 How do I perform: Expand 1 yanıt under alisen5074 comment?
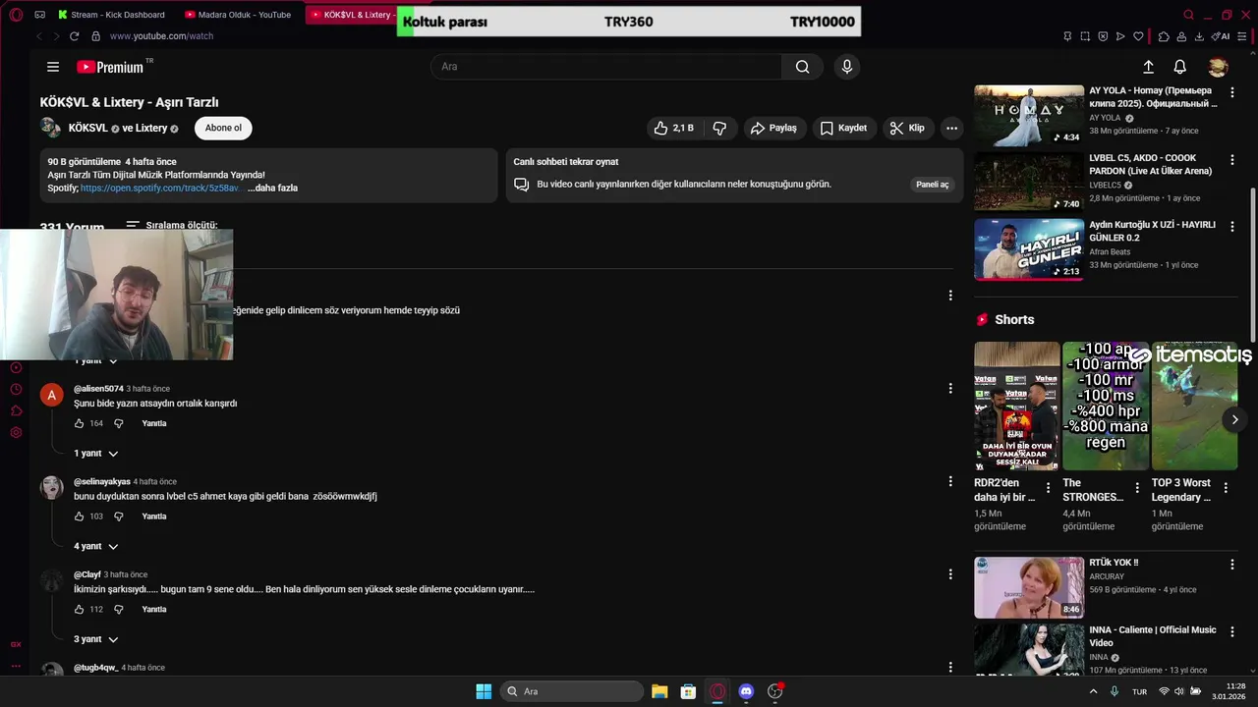click(96, 454)
